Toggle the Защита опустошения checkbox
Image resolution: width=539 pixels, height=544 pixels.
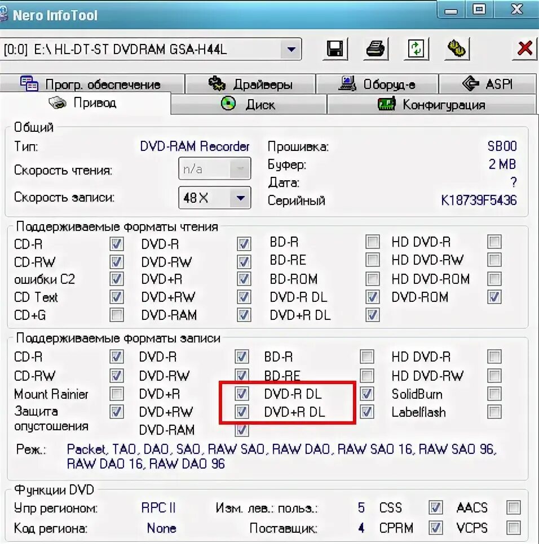pyautogui.click(x=117, y=412)
